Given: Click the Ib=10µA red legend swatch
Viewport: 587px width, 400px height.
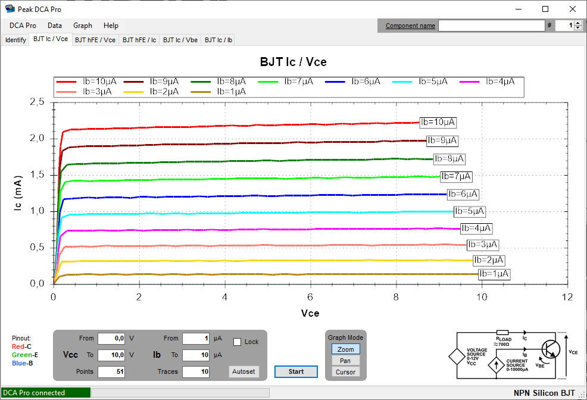Looking at the screenshot, I should point(66,82).
